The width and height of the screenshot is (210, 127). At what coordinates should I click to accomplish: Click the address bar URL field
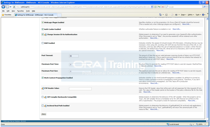83,7
